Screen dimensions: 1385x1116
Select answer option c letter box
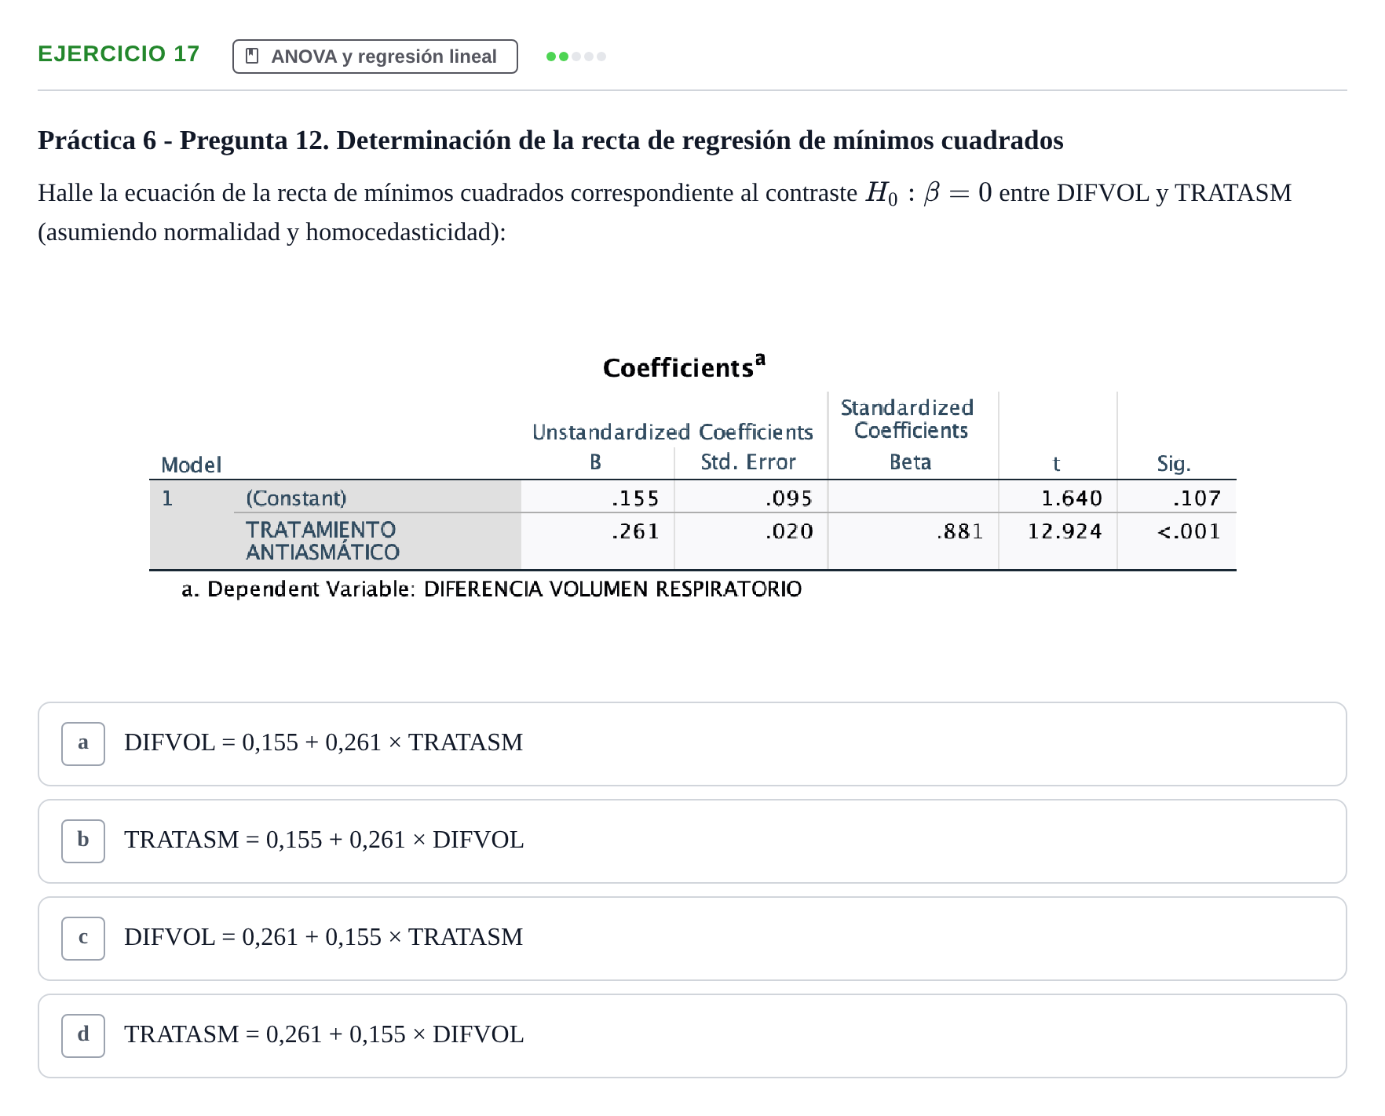83,939
